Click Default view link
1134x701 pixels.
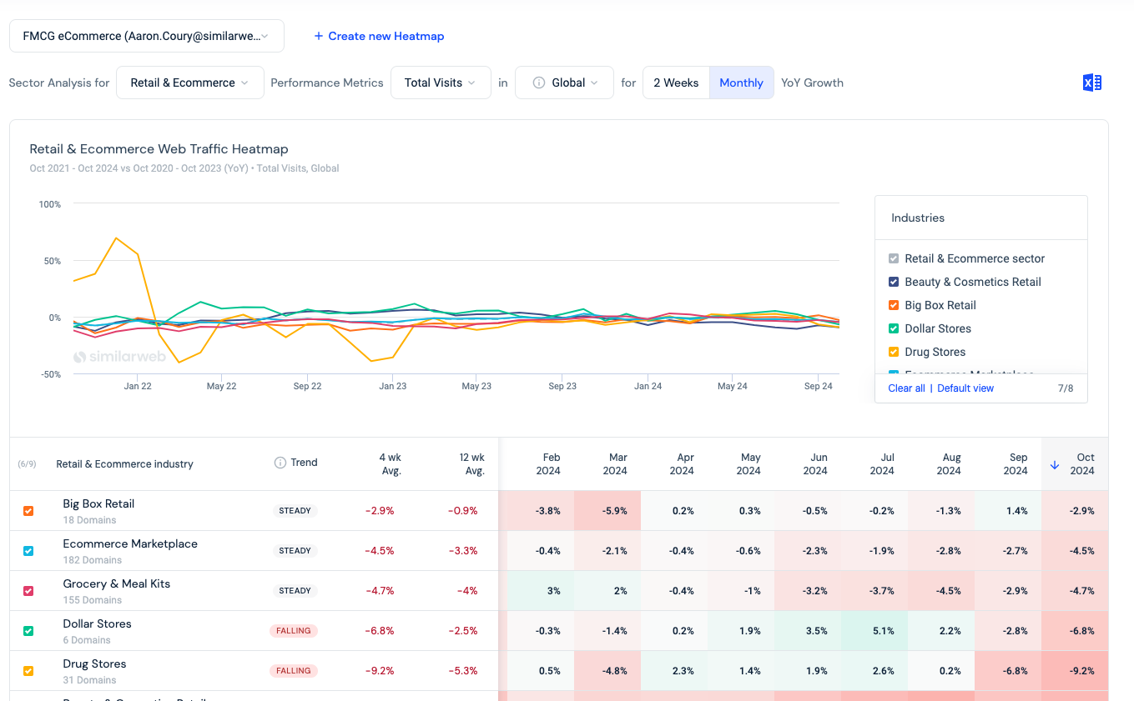965,388
